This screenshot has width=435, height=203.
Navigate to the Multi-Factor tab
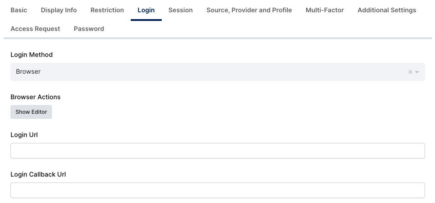(325, 10)
